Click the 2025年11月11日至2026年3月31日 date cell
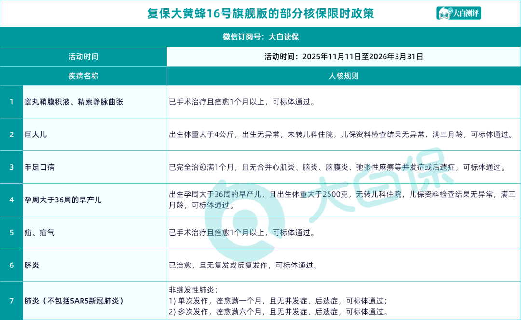The image size is (521, 320). click(x=344, y=56)
